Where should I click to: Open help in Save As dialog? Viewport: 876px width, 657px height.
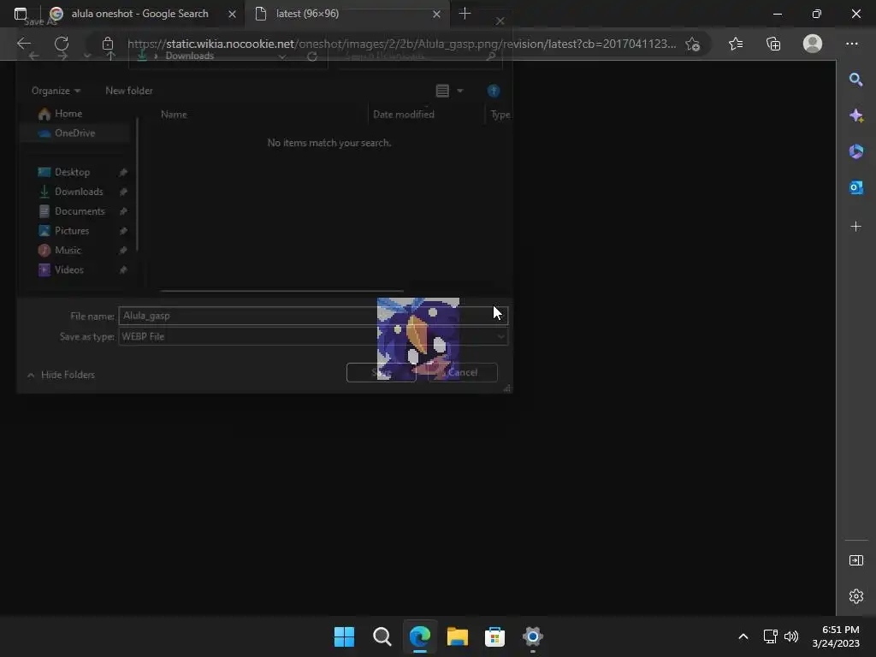pyautogui.click(x=494, y=91)
